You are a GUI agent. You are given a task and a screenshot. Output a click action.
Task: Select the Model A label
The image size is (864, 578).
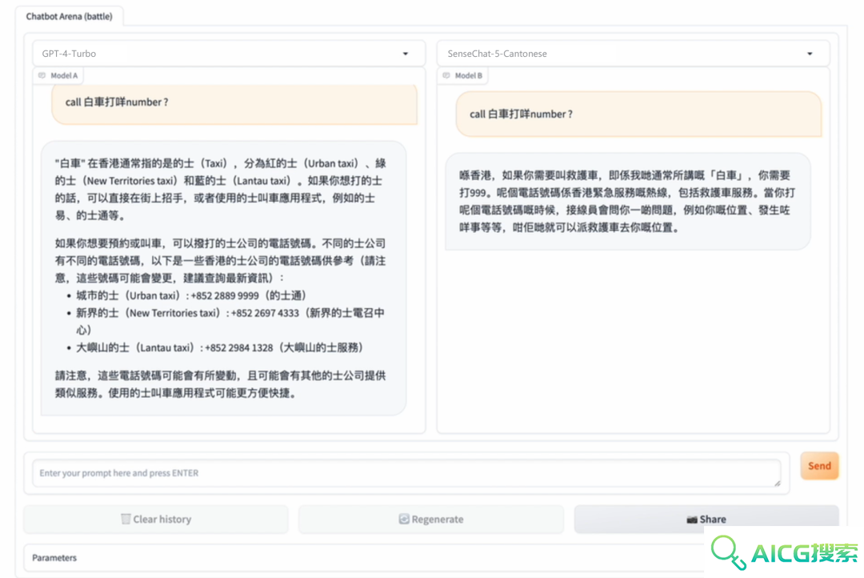pos(64,75)
